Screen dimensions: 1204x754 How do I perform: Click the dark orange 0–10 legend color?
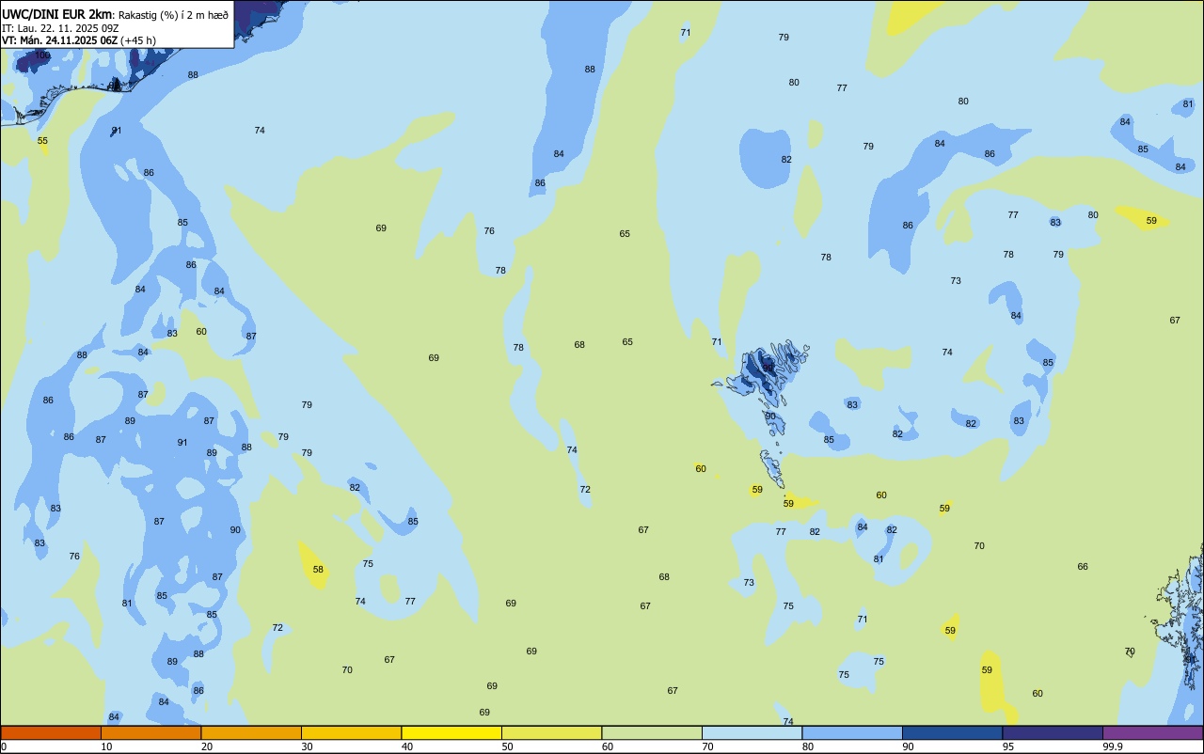pyautogui.click(x=51, y=732)
